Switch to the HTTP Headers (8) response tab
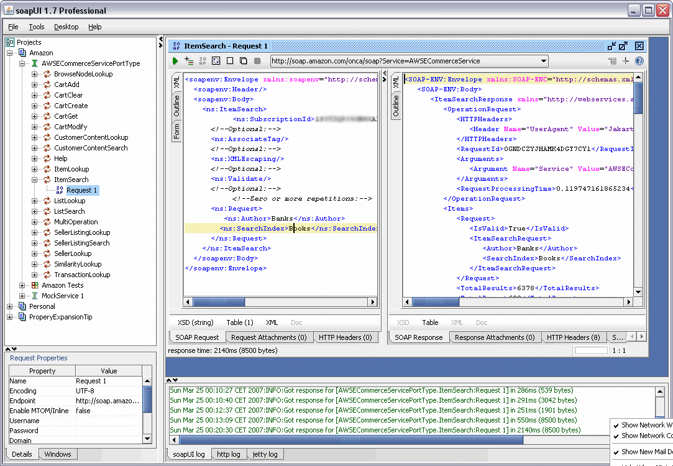This screenshot has width=673, height=466. (x=573, y=337)
